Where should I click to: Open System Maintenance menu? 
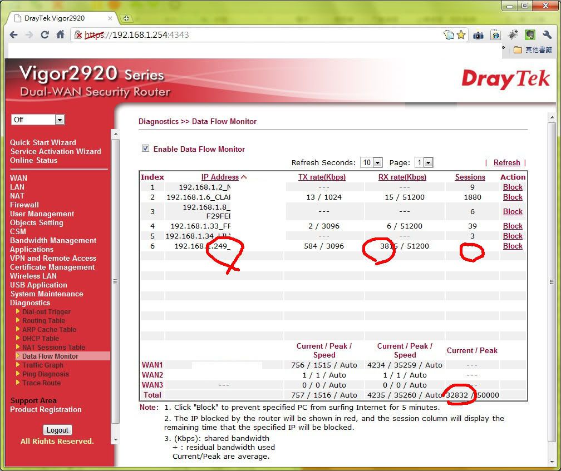pos(47,294)
